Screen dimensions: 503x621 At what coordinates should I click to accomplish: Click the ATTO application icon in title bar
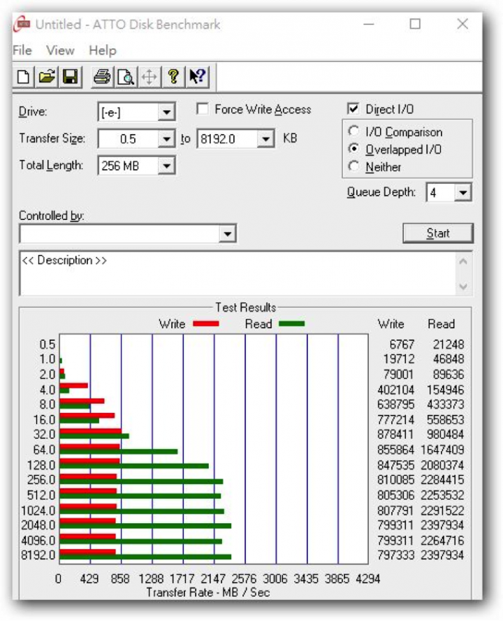tap(22, 24)
